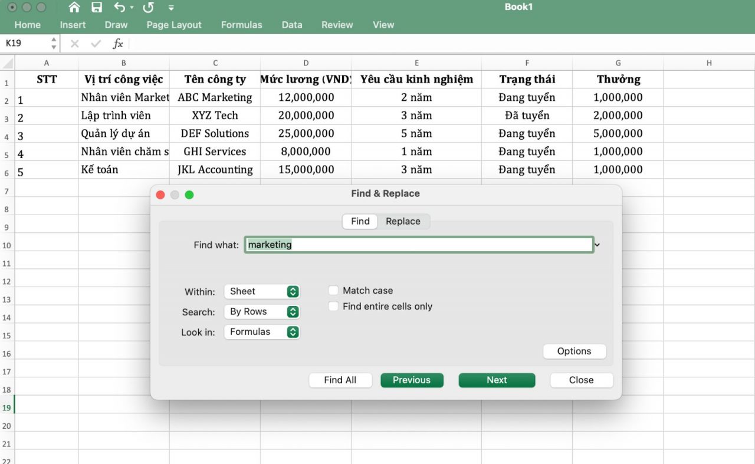
Task: Click bonus cell '5,000,000'
Action: (x=618, y=133)
